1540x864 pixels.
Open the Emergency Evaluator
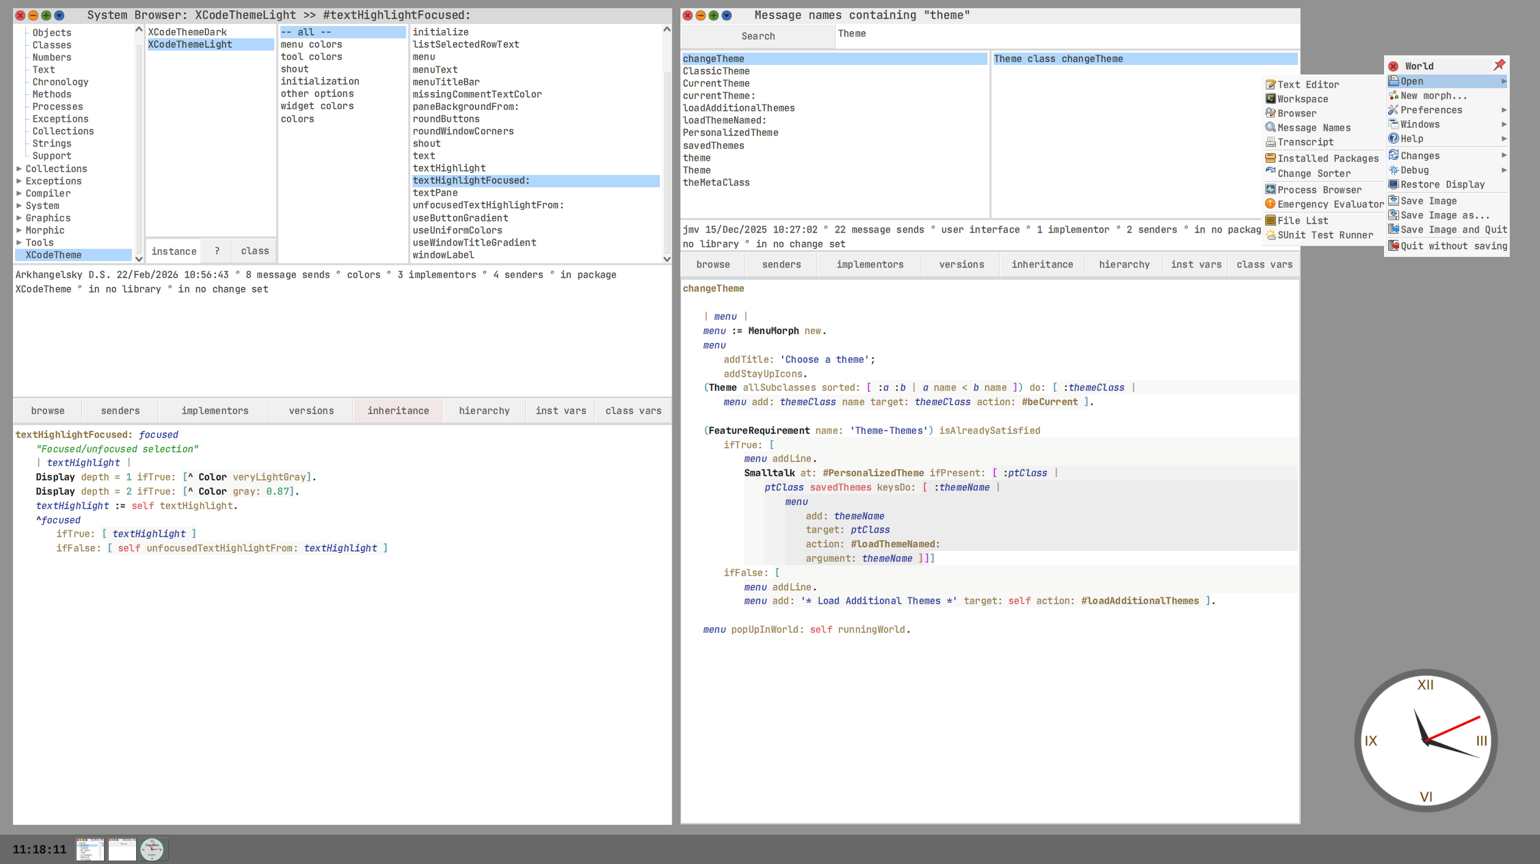[1329, 204]
